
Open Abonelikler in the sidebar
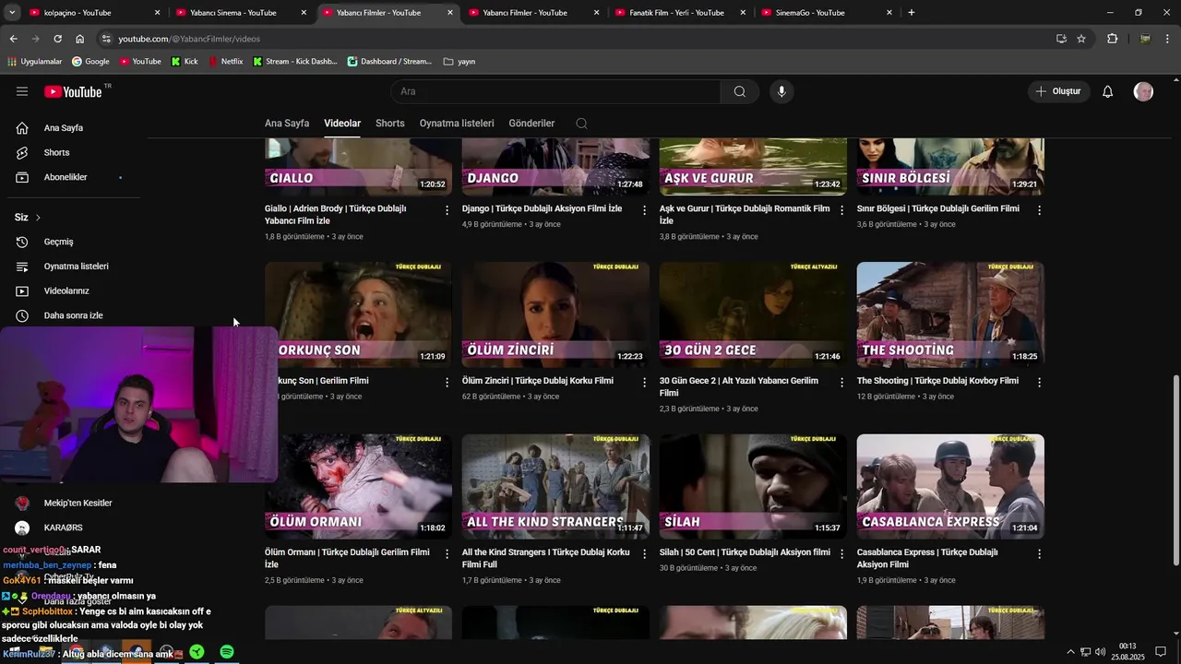tap(74, 177)
